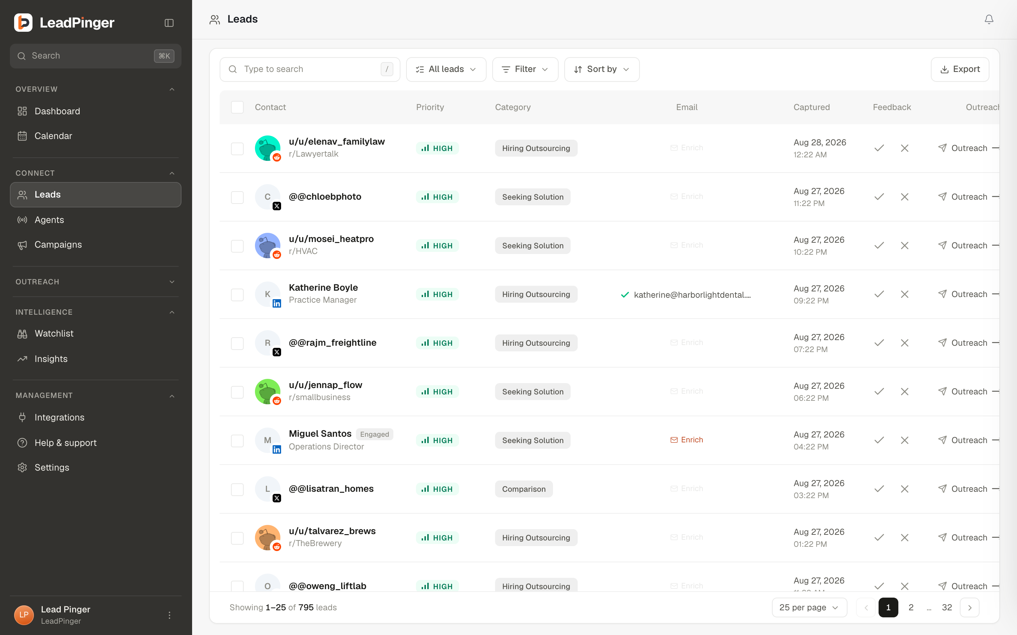This screenshot has width=1017, height=635.
Task: Open Dashboard in the sidebar
Action: [95, 111]
